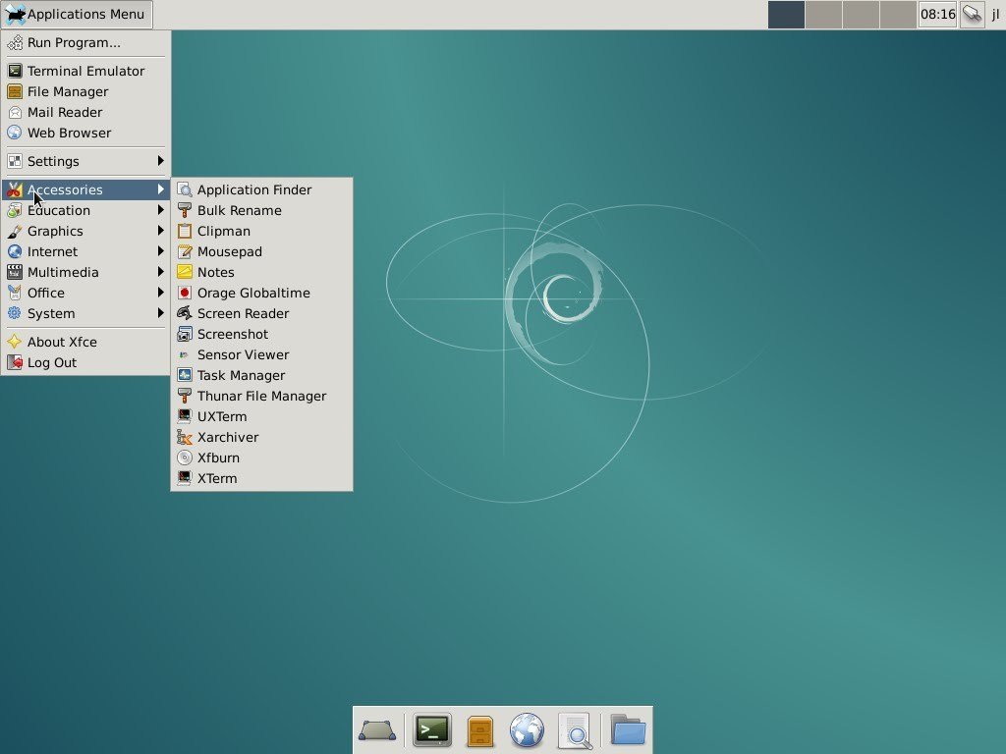Click the Xfburn disc icon
This screenshot has width=1006, height=754.
pos(184,458)
